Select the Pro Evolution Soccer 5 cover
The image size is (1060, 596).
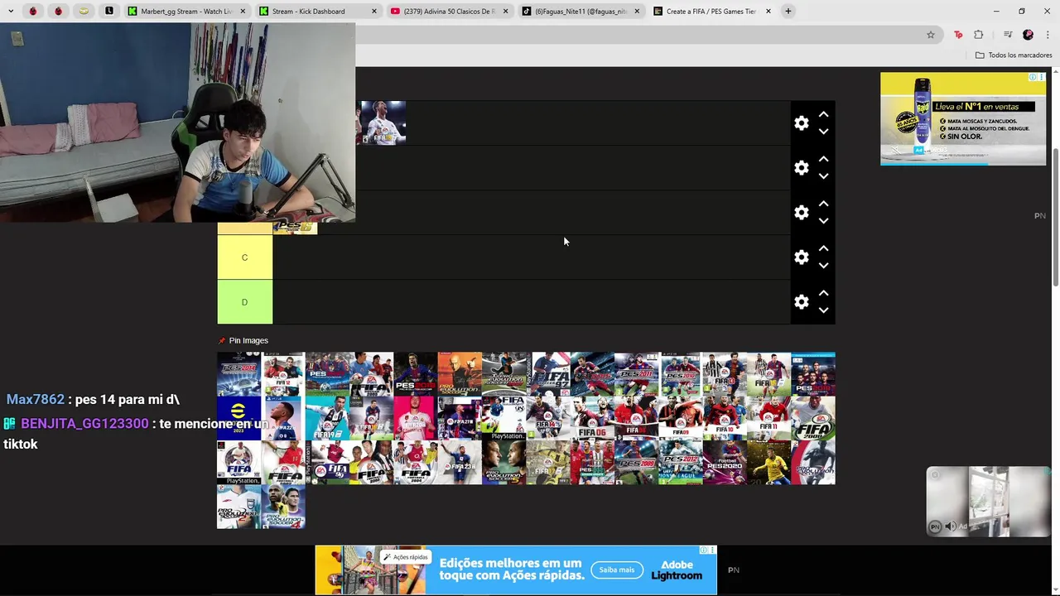pos(503,463)
